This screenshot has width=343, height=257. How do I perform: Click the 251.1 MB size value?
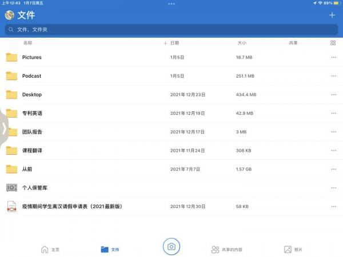tap(245, 76)
